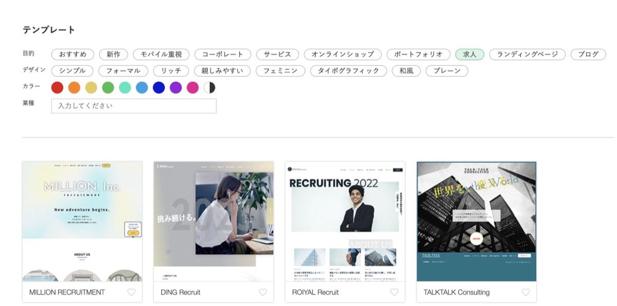Click the pink color swatch
The height and width of the screenshot is (306, 617).
[x=193, y=88]
